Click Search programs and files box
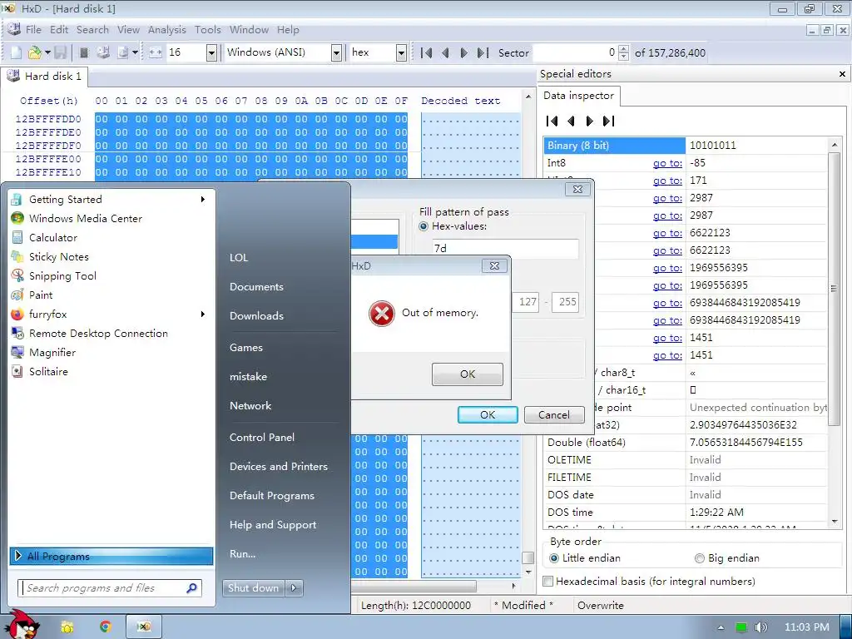The height and width of the screenshot is (639, 852). pyautogui.click(x=111, y=588)
